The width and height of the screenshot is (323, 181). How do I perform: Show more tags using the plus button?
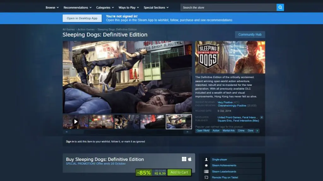[257, 131]
